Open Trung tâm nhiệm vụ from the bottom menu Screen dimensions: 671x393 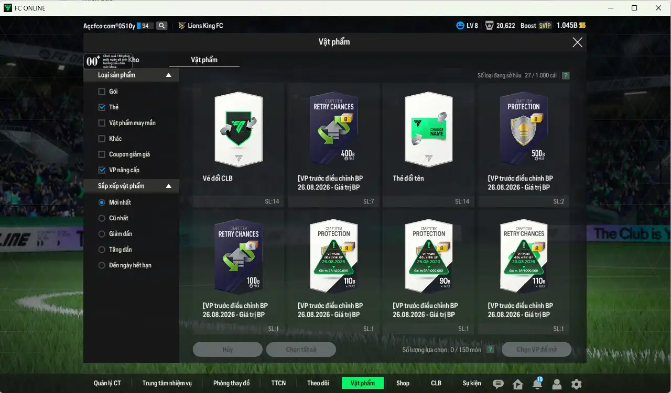point(167,383)
